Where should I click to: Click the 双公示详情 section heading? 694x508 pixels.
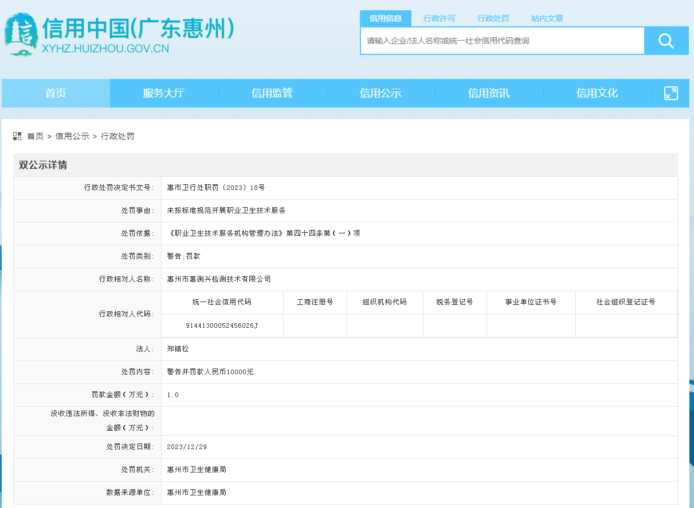pyautogui.click(x=43, y=165)
